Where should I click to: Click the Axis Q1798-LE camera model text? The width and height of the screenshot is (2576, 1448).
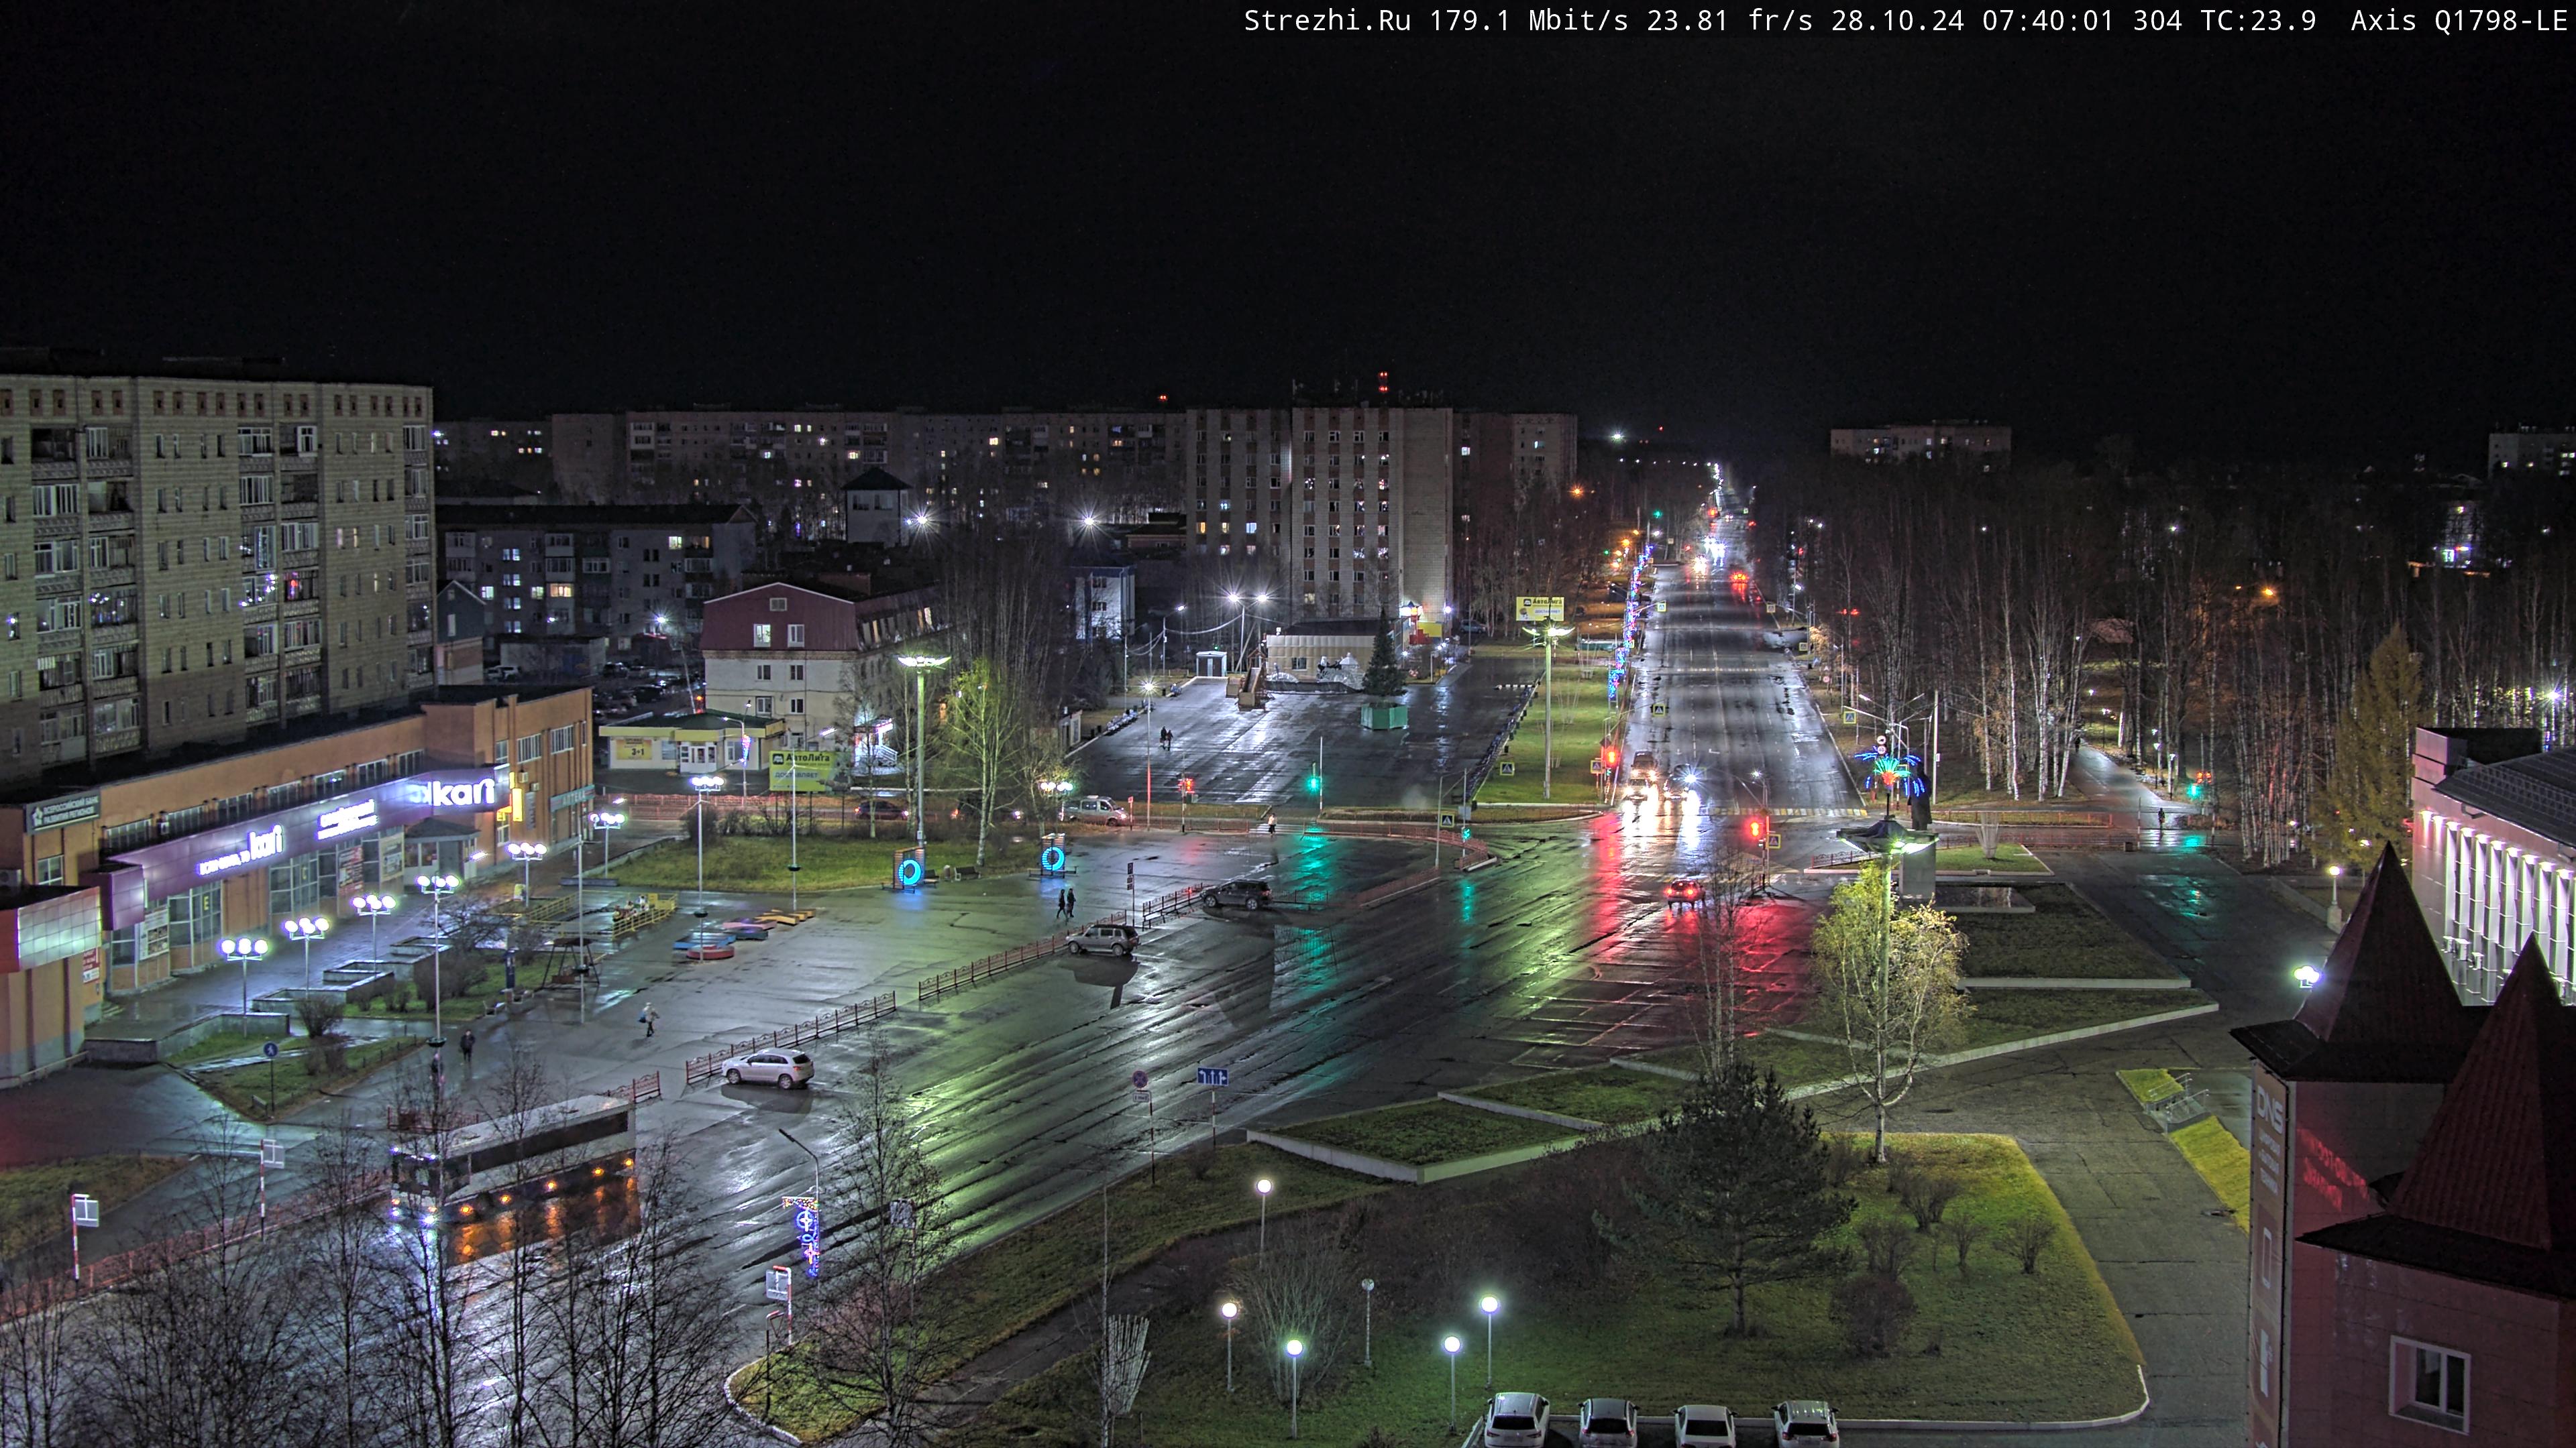point(2459,21)
